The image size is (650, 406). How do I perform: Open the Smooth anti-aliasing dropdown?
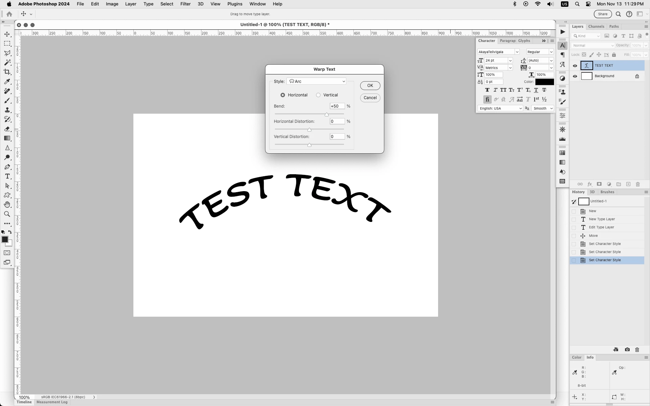543,108
